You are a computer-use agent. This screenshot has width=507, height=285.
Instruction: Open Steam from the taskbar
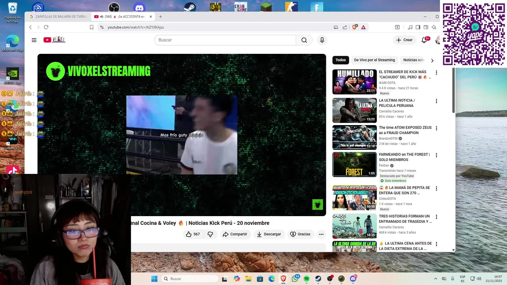point(318,279)
